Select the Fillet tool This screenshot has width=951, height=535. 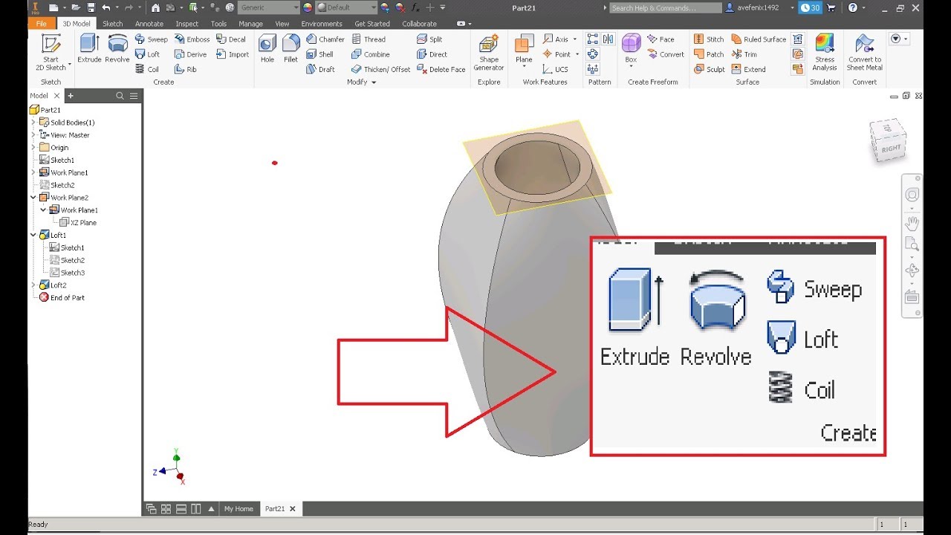291,49
